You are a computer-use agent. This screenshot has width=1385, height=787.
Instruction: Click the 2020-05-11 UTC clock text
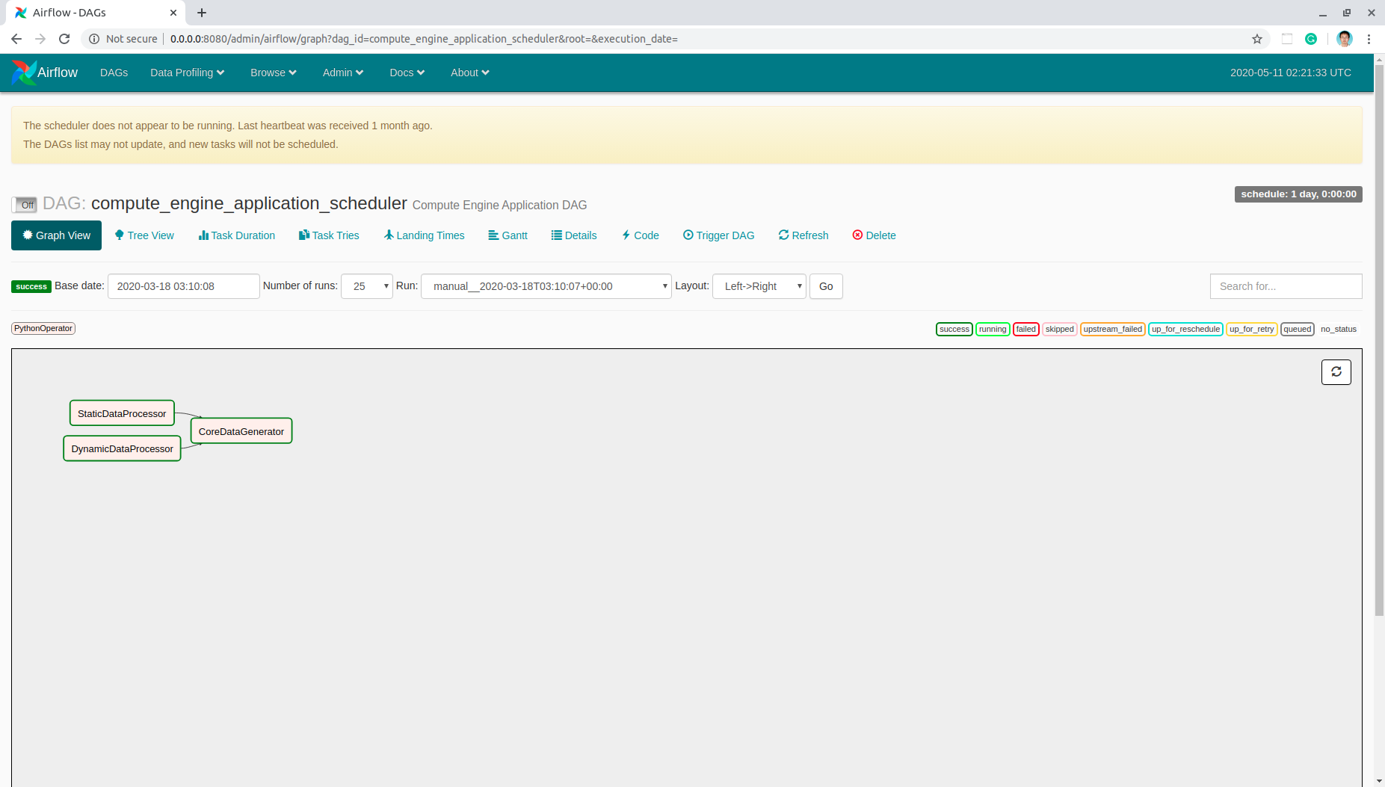[x=1291, y=72]
